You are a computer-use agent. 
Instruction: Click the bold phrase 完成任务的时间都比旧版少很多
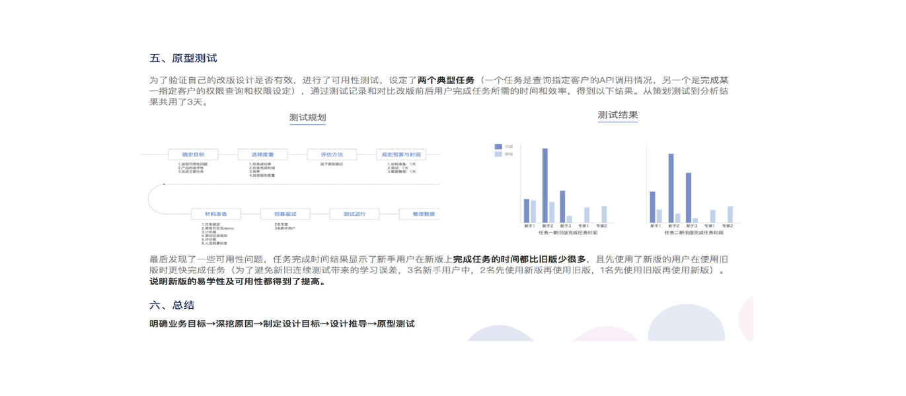coord(519,259)
